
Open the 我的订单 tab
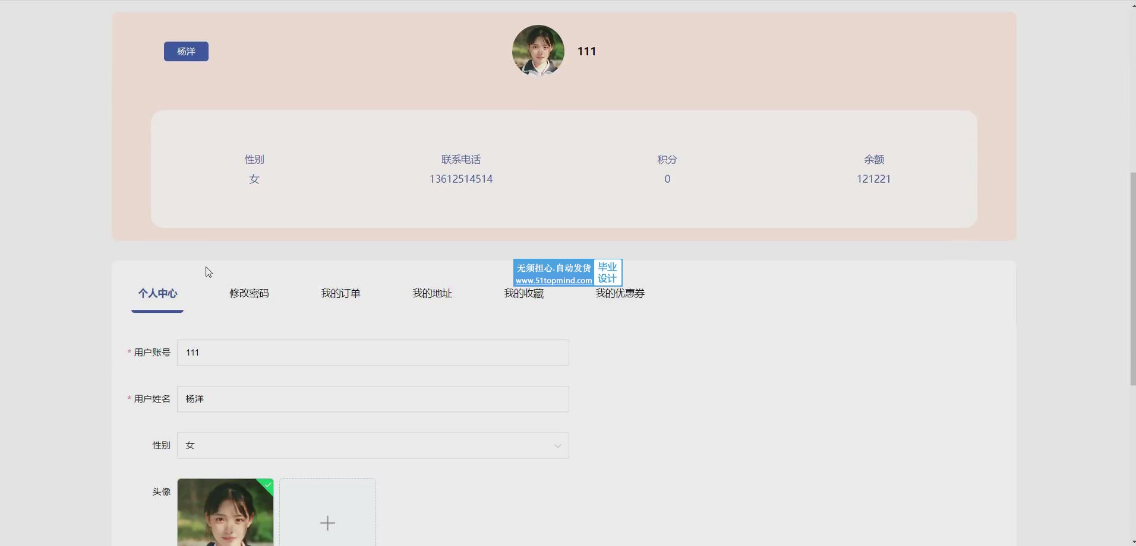coord(340,293)
